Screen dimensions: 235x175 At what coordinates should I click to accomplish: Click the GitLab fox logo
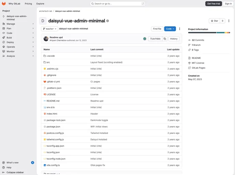click(4, 3)
